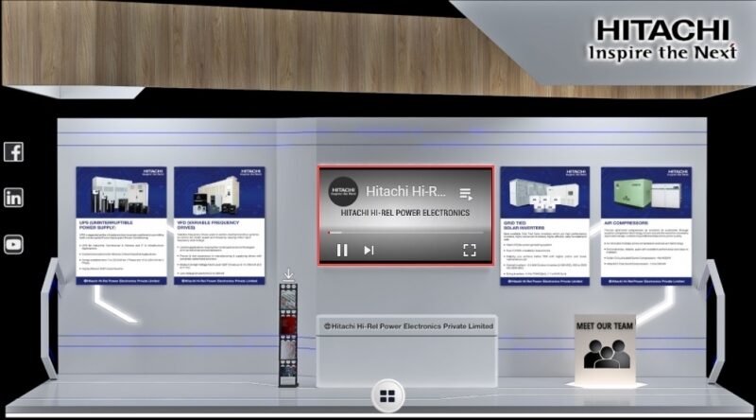Skip to the next video
This screenshot has height=420, width=756.
369,250
